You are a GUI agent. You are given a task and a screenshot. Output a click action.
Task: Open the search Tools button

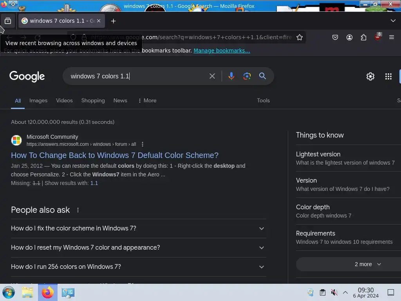click(263, 101)
